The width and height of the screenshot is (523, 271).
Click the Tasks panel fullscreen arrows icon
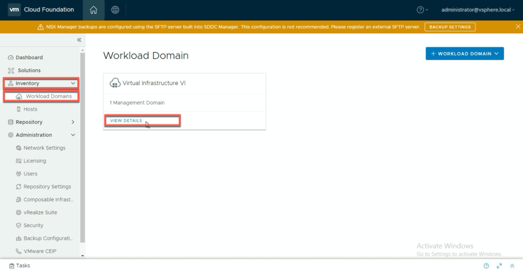click(499, 266)
